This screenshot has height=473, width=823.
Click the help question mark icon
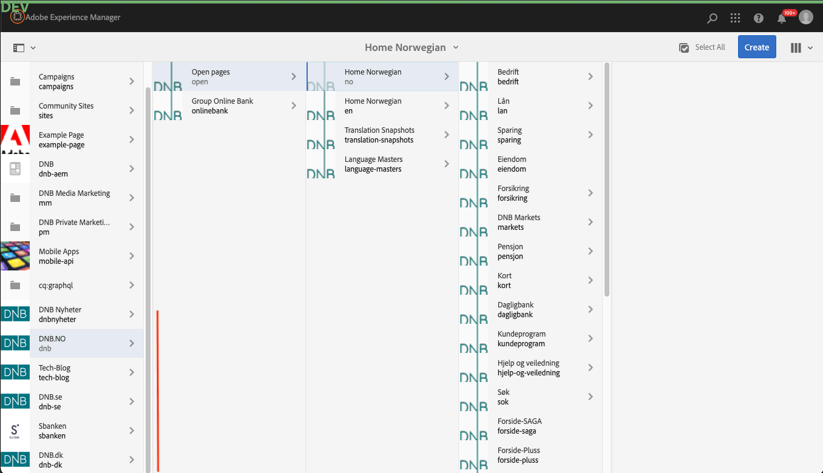click(x=759, y=18)
